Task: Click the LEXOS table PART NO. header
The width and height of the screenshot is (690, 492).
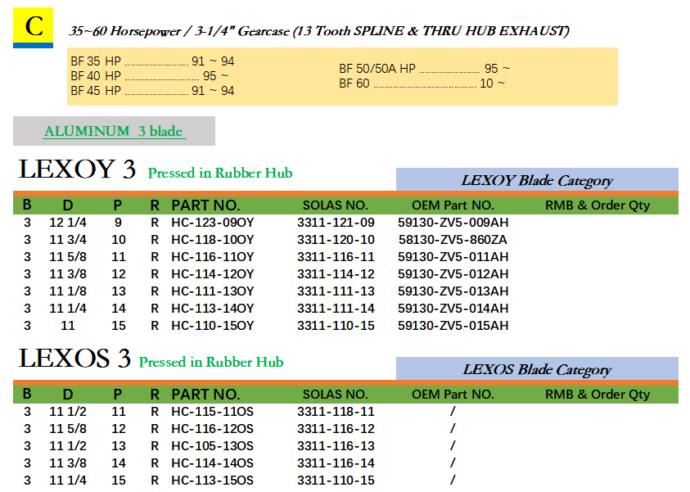Action: tap(205, 395)
